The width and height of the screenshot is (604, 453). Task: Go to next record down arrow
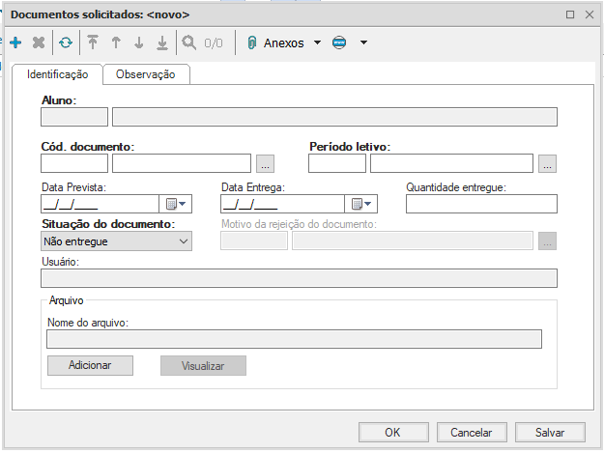coord(139,42)
